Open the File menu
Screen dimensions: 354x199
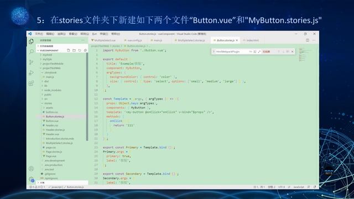click(39, 34)
